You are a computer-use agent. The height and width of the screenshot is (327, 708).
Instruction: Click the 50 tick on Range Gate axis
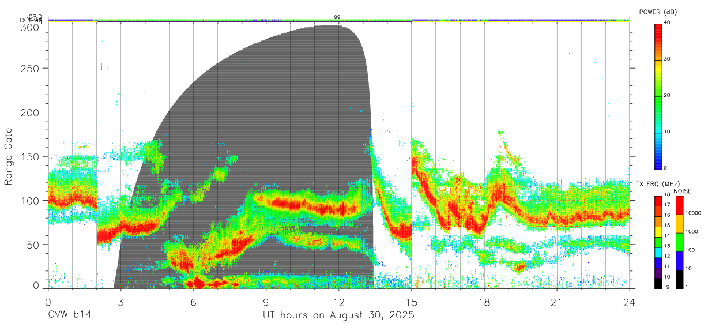(33, 245)
